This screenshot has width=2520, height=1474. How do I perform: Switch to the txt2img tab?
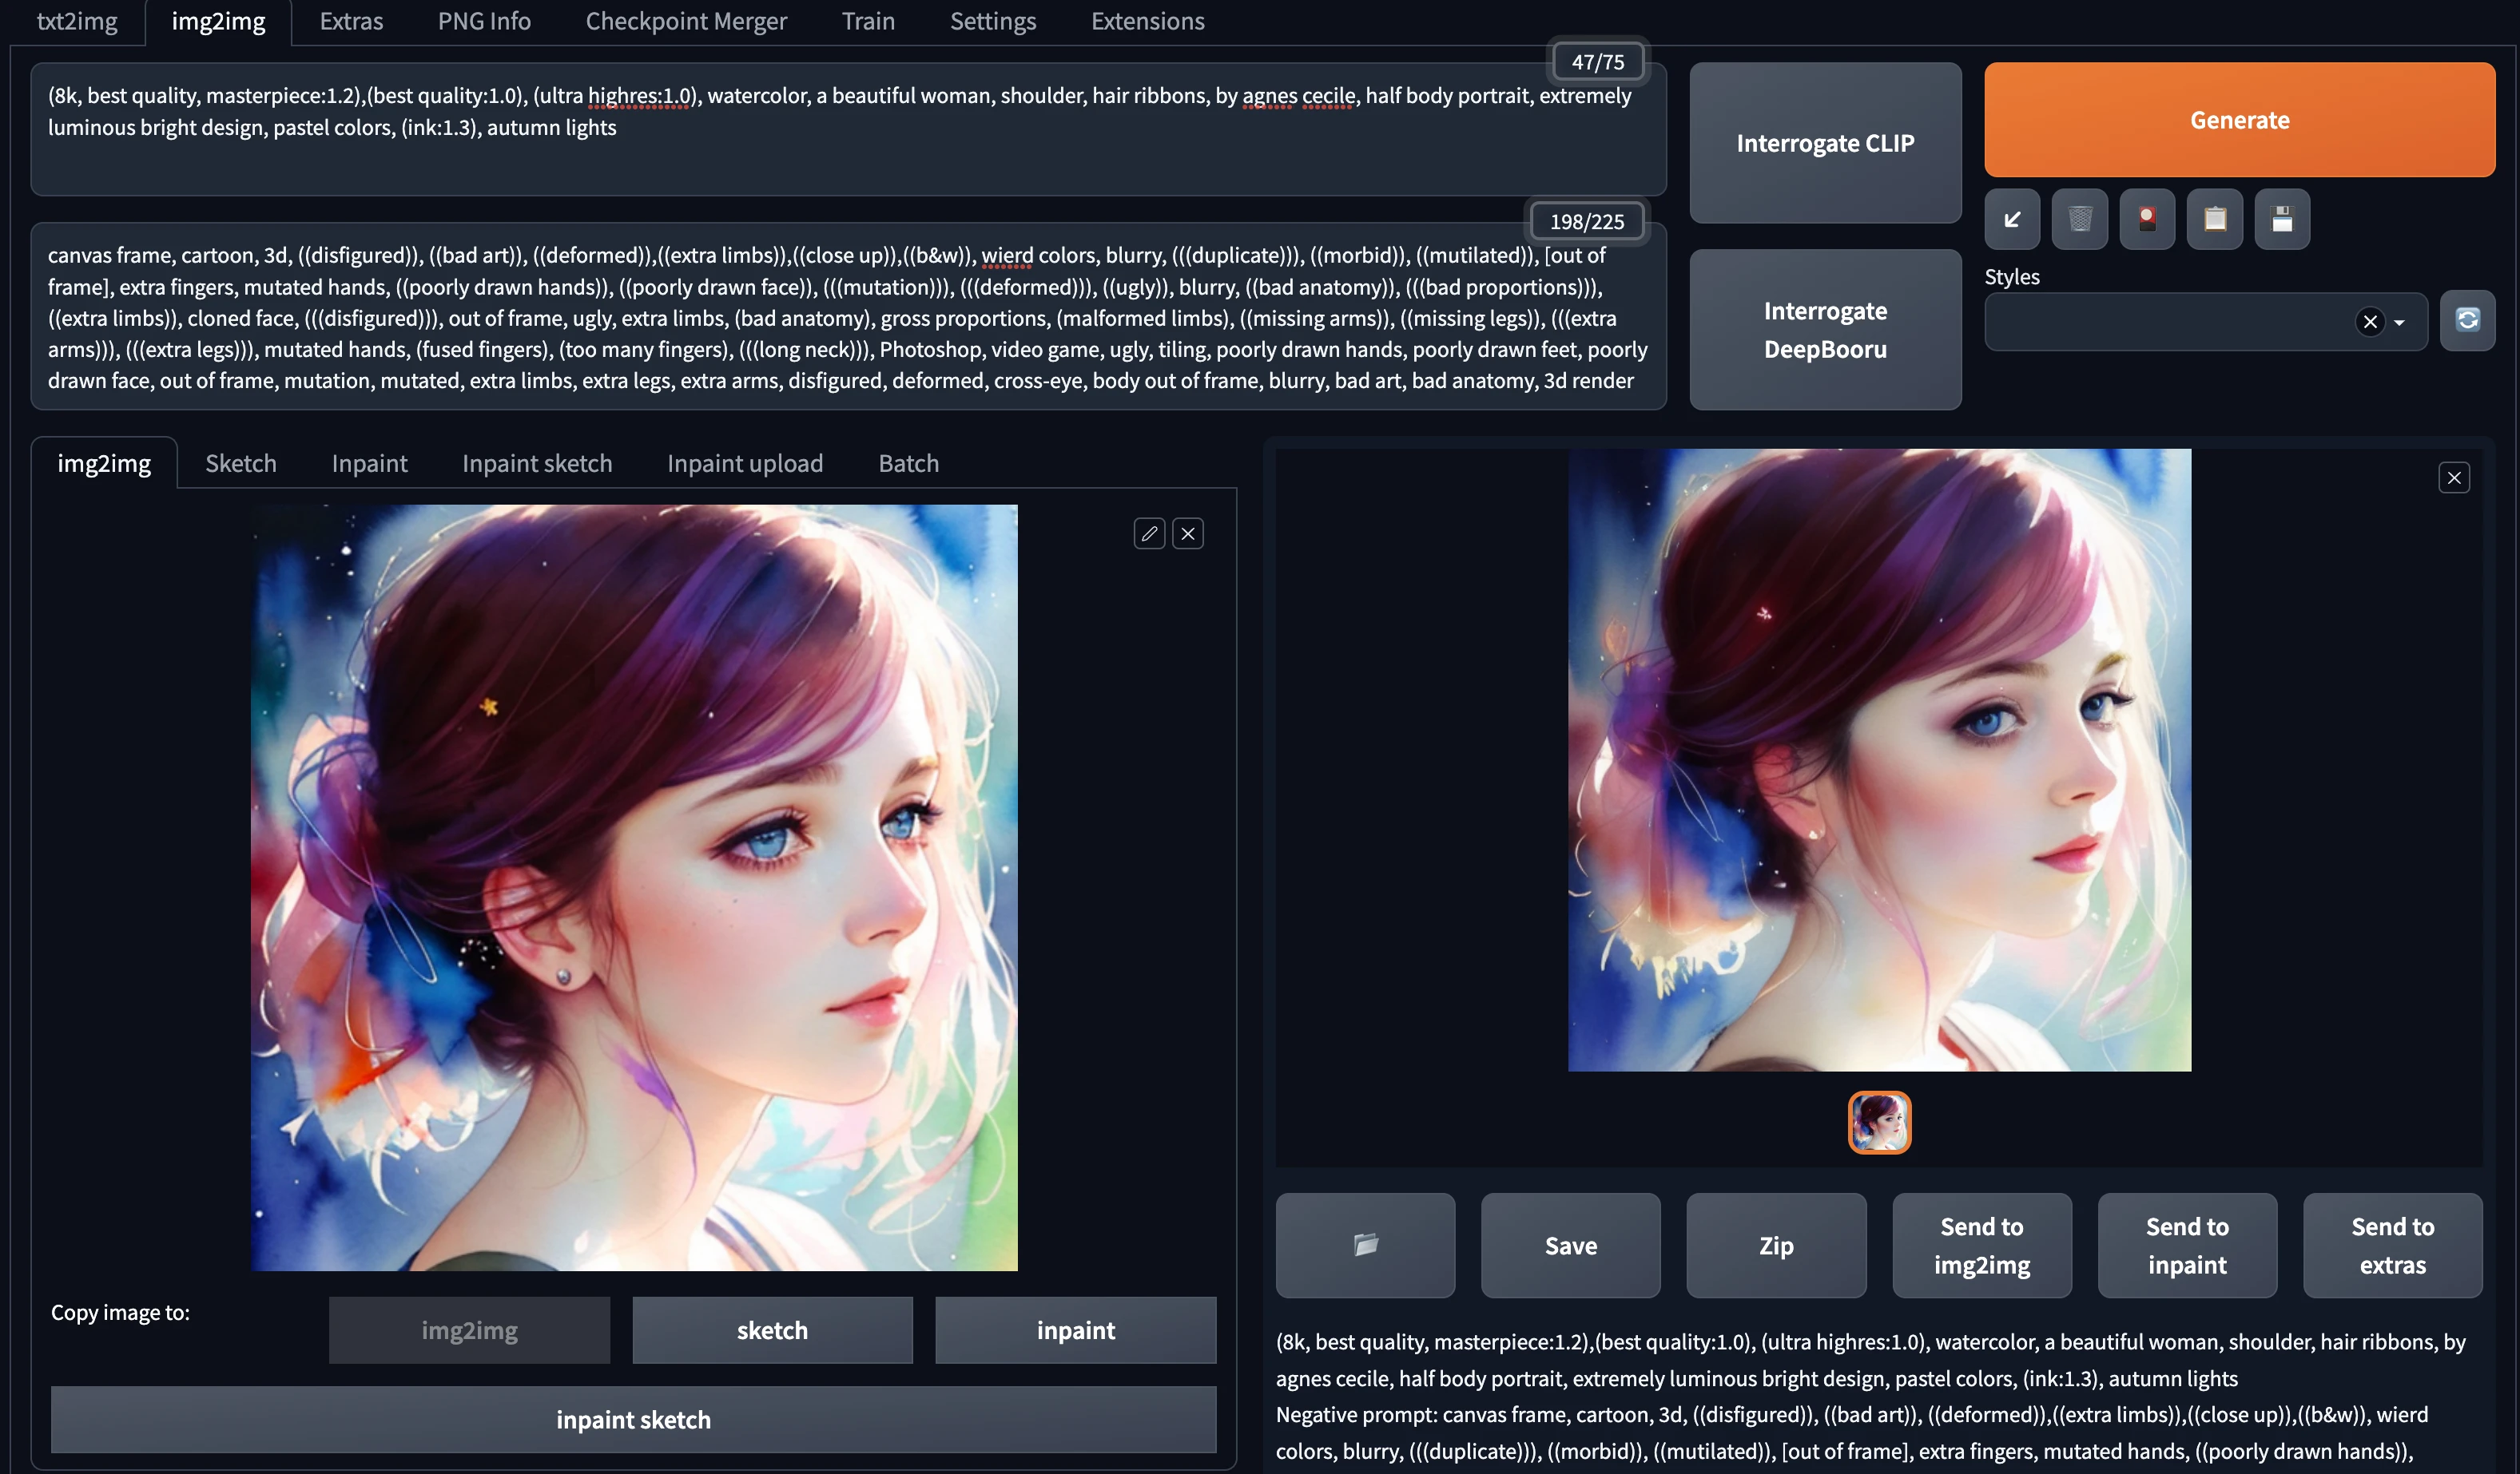click(x=77, y=21)
